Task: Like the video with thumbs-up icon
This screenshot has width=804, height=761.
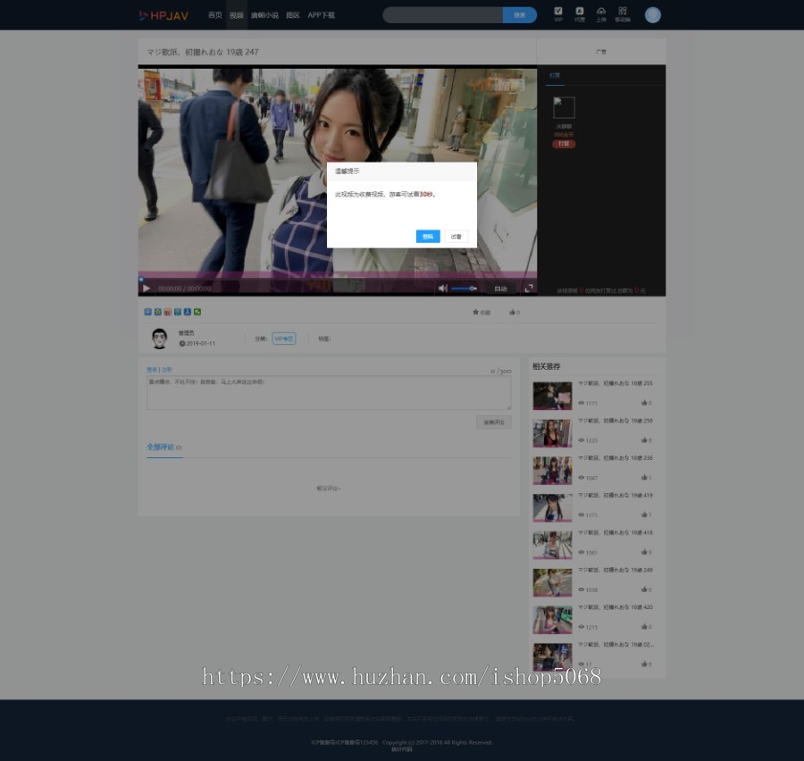Action: tap(514, 313)
